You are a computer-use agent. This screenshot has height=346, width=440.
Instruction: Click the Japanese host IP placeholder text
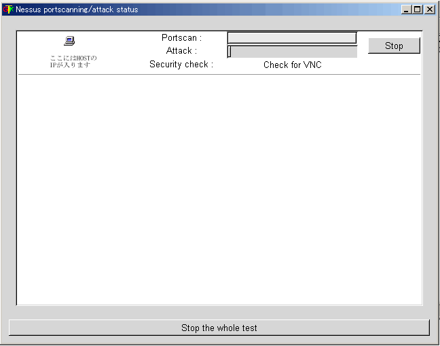click(73, 61)
